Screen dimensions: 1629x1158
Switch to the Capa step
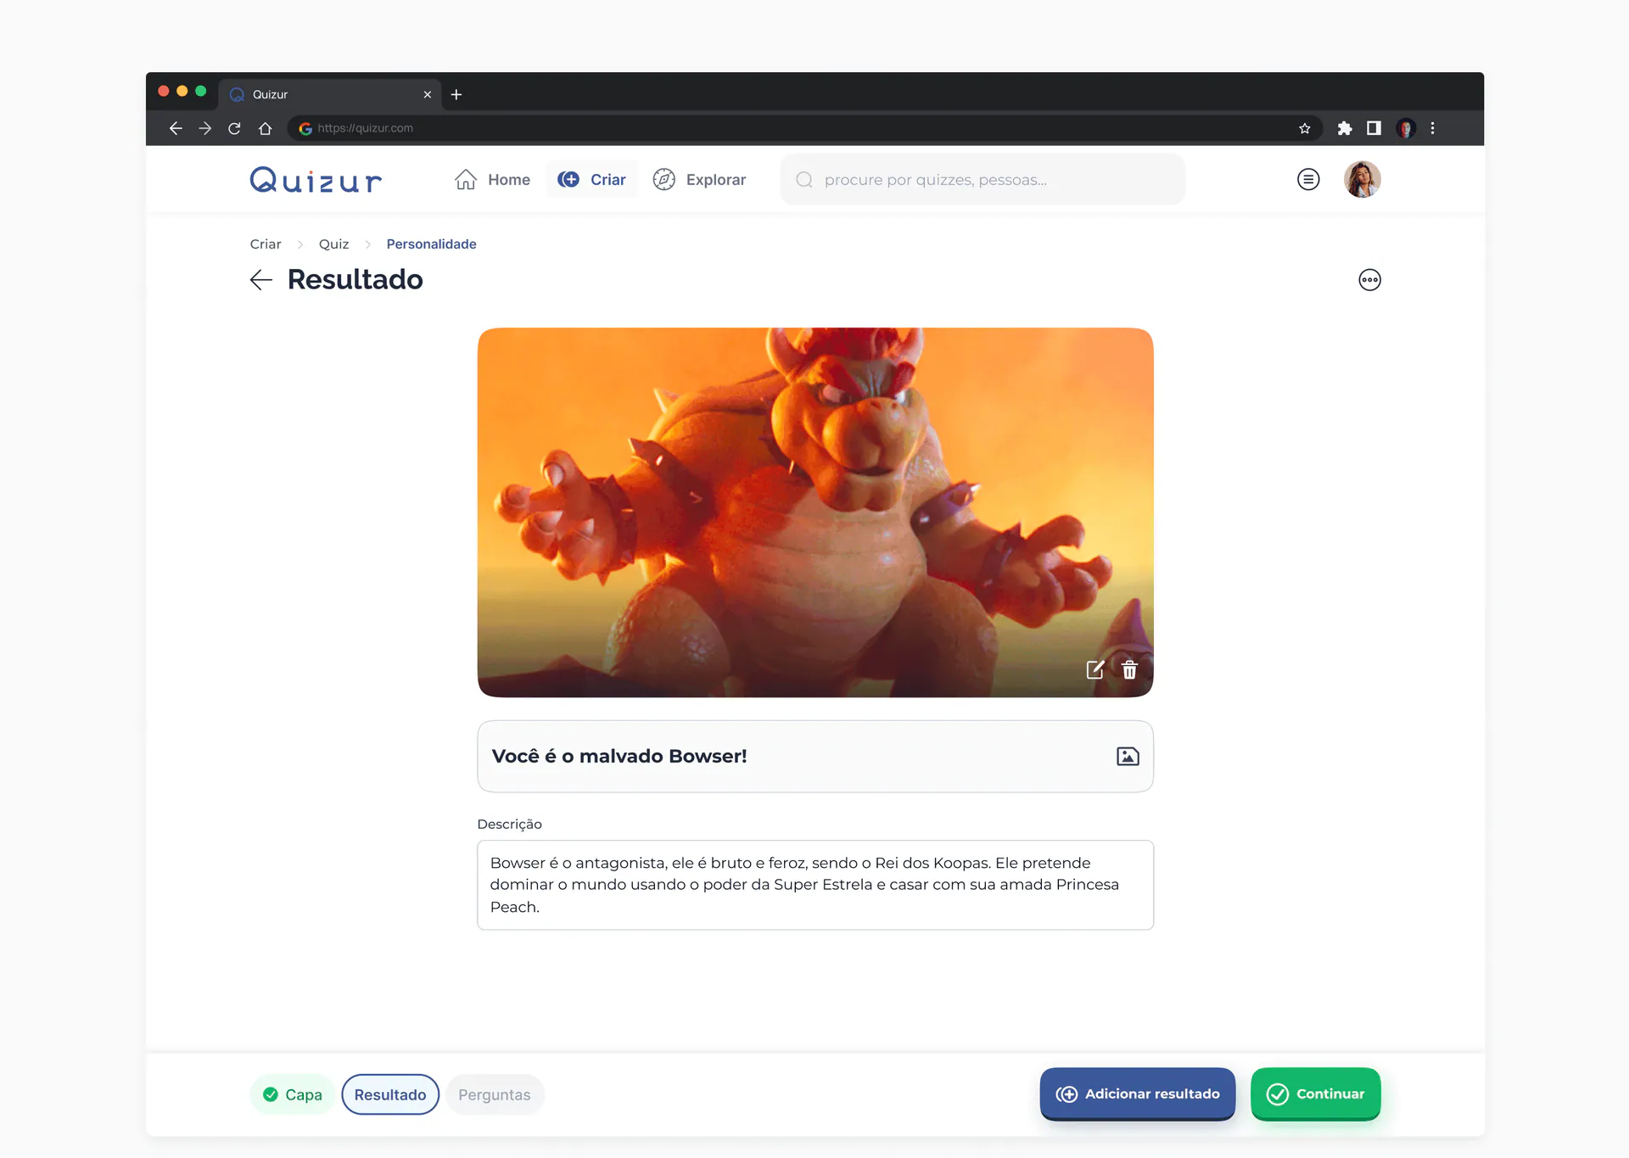point(293,1094)
